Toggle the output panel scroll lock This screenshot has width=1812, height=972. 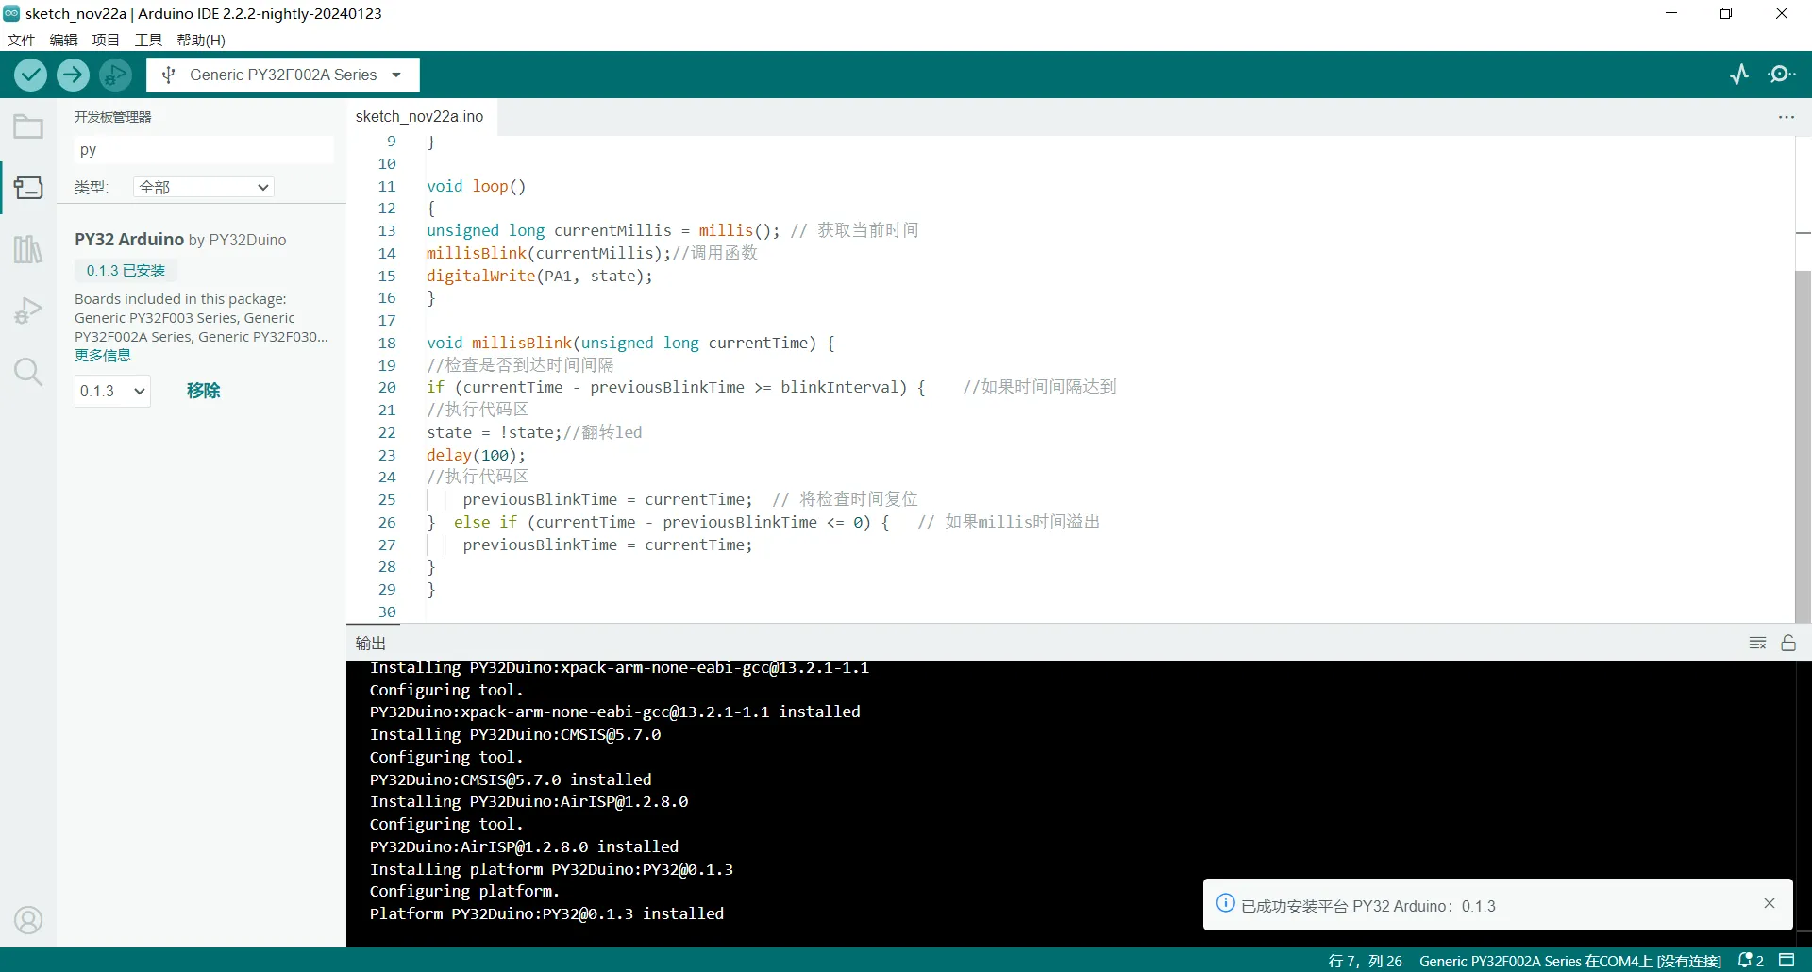1788,643
